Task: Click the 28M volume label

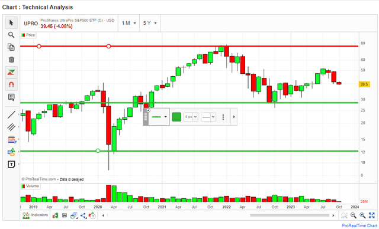Action: (x=364, y=201)
